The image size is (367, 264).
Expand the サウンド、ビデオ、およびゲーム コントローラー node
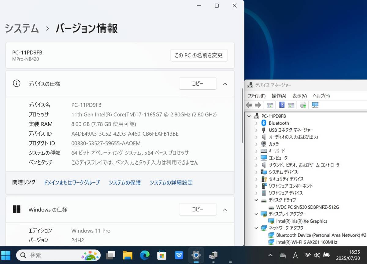click(256, 165)
